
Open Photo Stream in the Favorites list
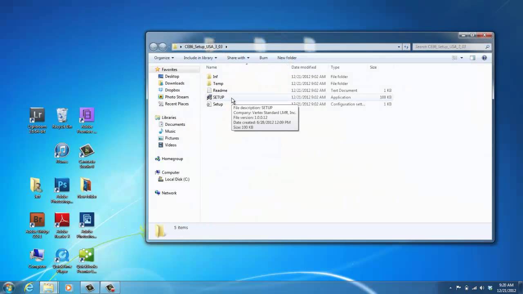(x=177, y=97)
